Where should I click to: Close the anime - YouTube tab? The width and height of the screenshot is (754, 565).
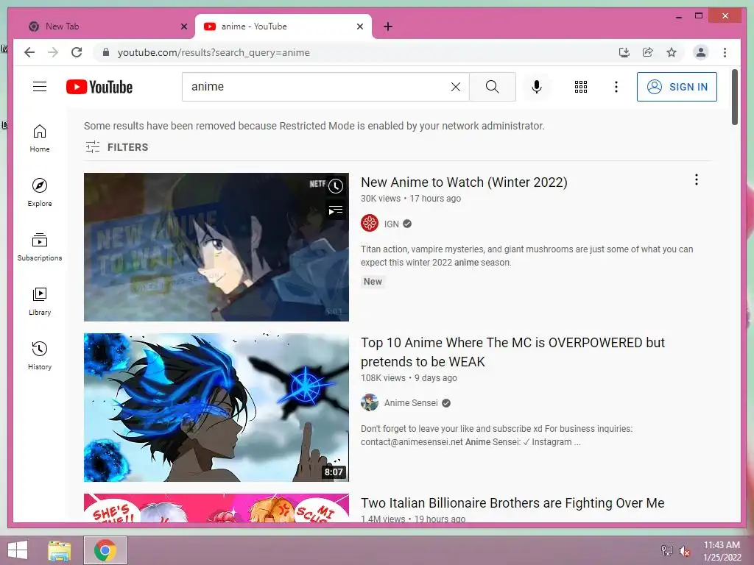[359, 26]
